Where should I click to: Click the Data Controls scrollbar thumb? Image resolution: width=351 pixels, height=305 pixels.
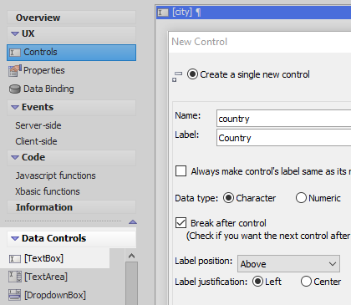point(132,283)
